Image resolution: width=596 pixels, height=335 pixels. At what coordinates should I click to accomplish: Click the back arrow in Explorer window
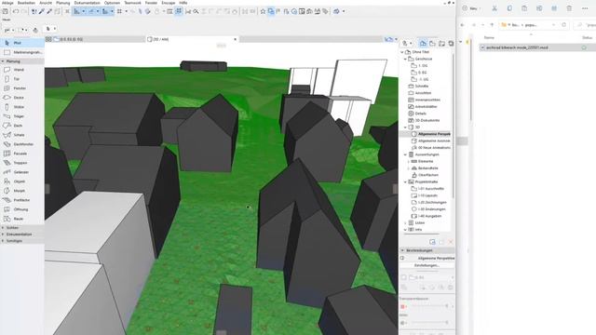[463, 25]
